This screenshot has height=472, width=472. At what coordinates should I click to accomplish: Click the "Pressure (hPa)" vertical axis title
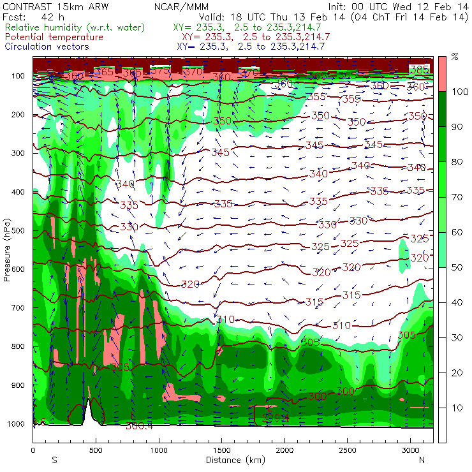(x=6, y=250)
